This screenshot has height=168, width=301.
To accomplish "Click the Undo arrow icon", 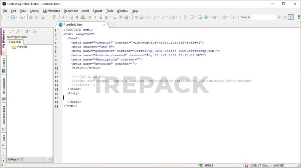I will pos(31,17).
